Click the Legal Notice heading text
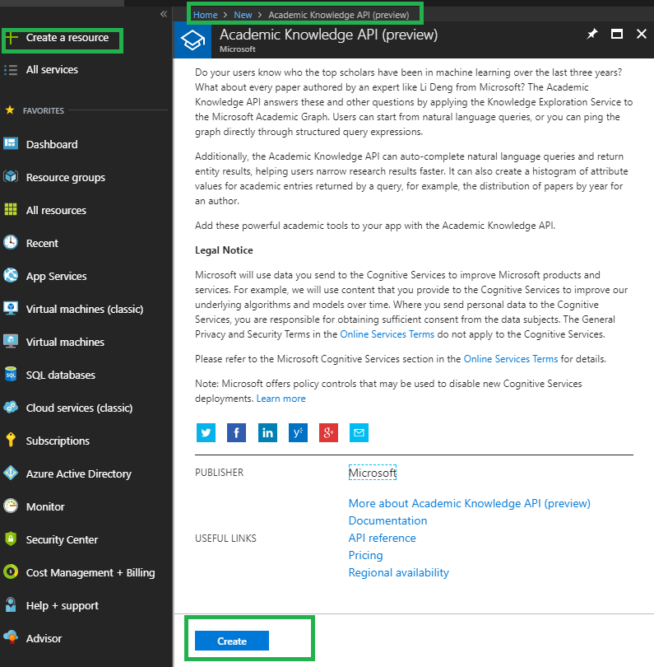Viewport: 654px width, 667px height. [x=224, y=250]
